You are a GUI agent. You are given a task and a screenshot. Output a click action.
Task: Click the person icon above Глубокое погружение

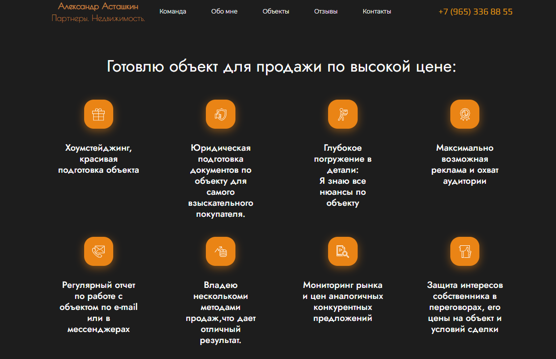coord(343,114)
